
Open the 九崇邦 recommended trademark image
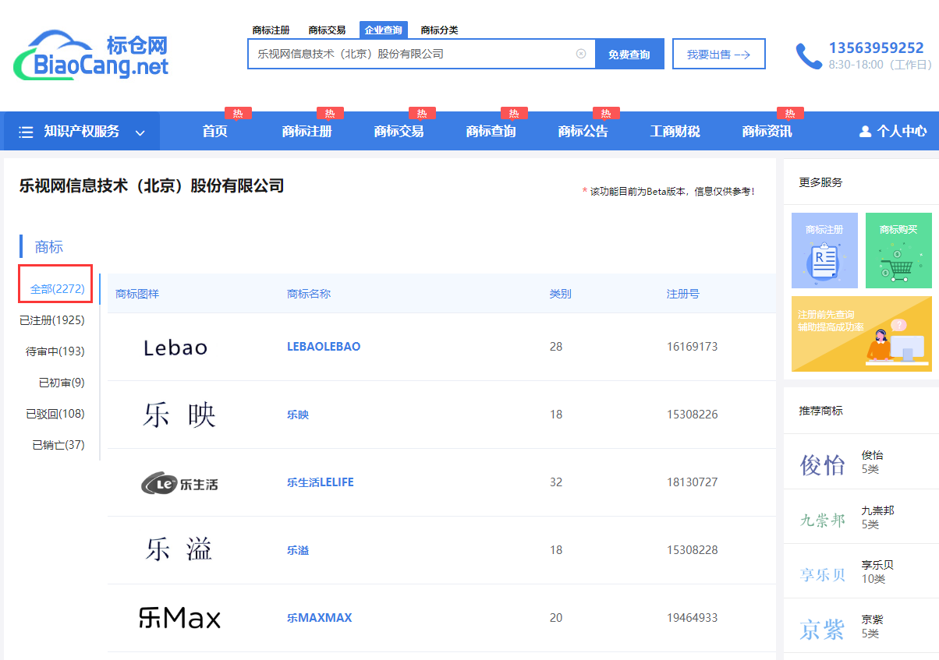(822, 520)
